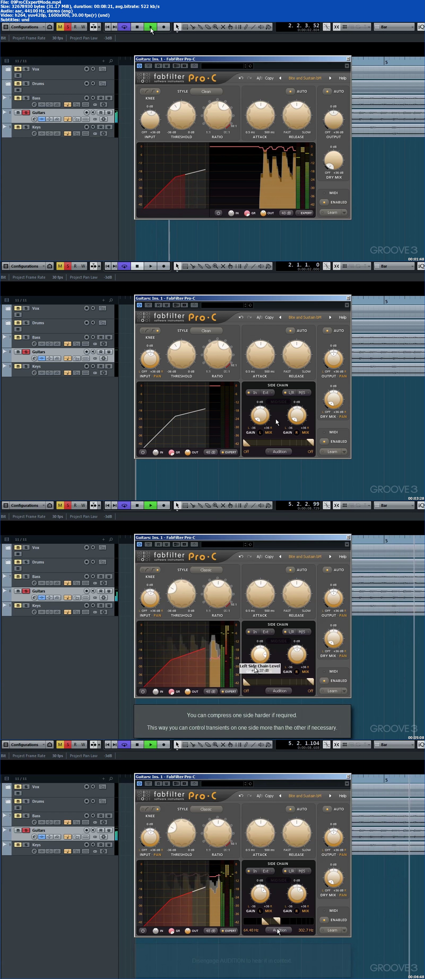Click the Threshold knob in 00:01:48 frame

click(x=181, y=115)
